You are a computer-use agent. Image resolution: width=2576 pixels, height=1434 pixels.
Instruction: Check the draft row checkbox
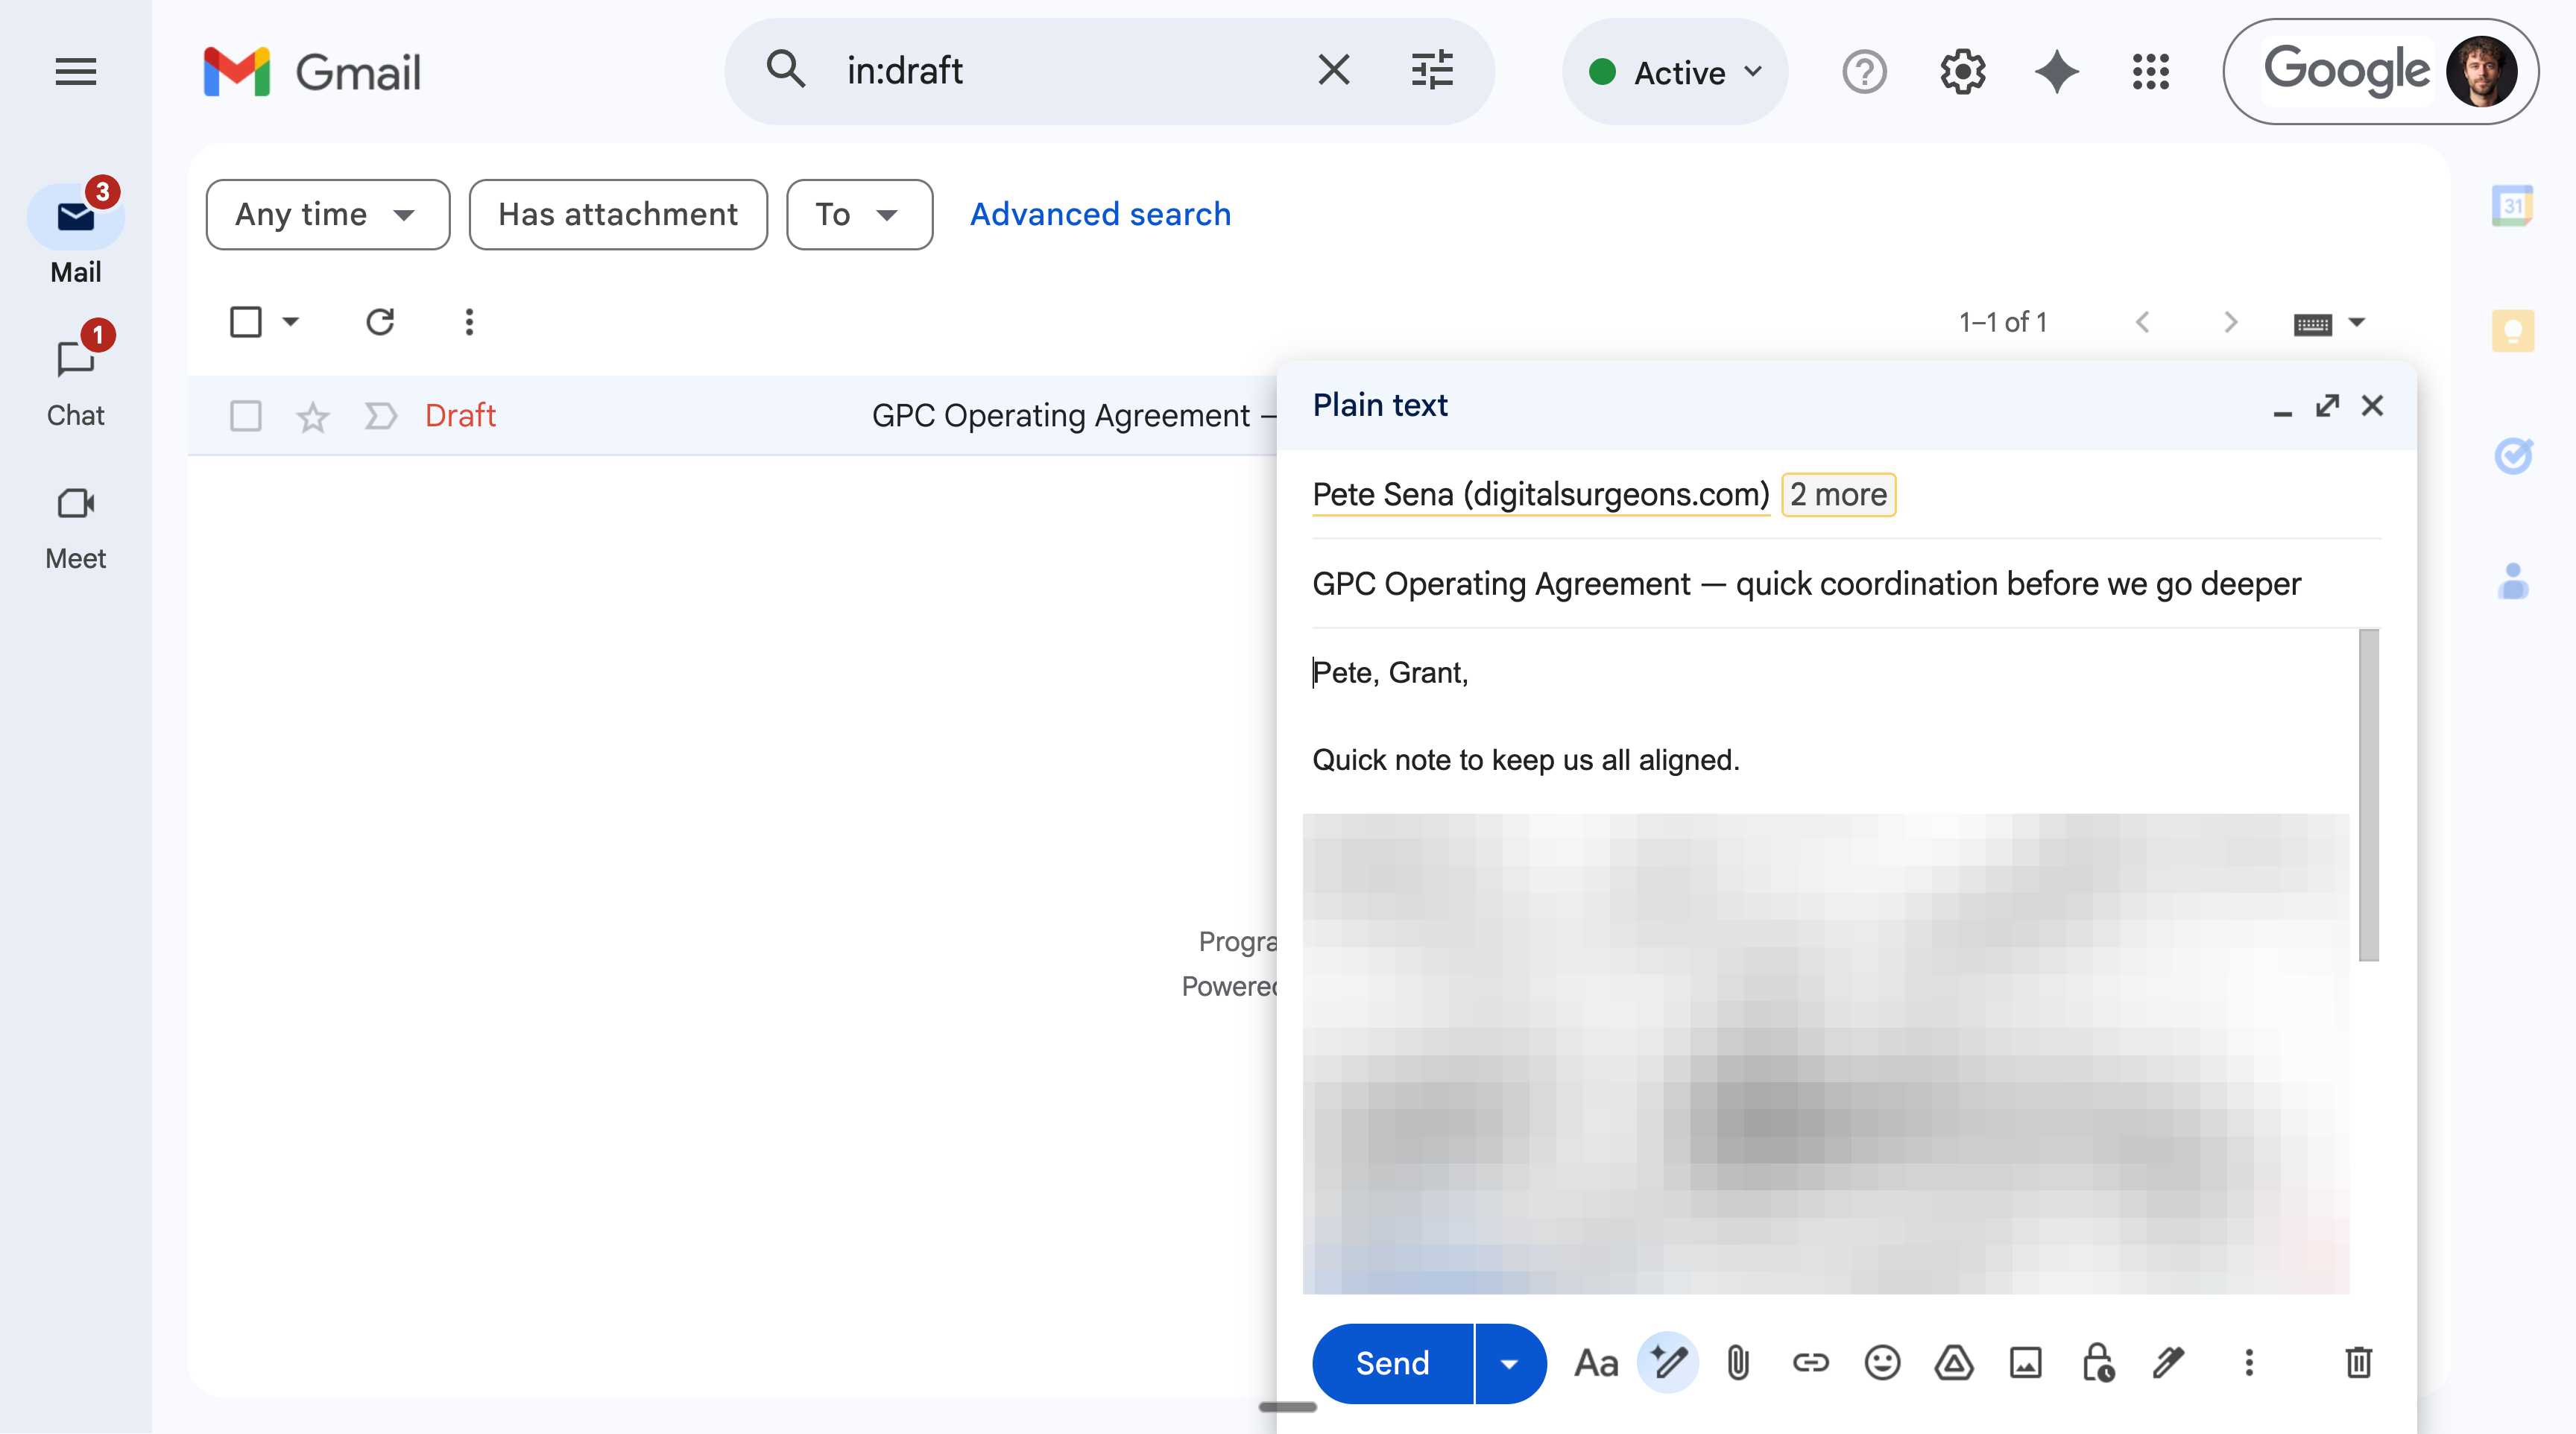(x=246, y=416)
